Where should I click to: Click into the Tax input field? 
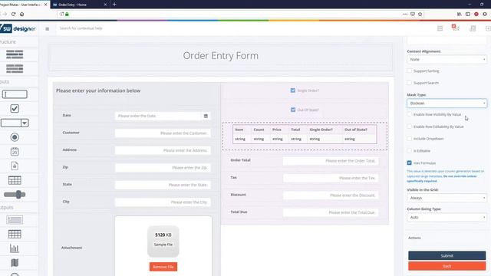tap(331, 178)
